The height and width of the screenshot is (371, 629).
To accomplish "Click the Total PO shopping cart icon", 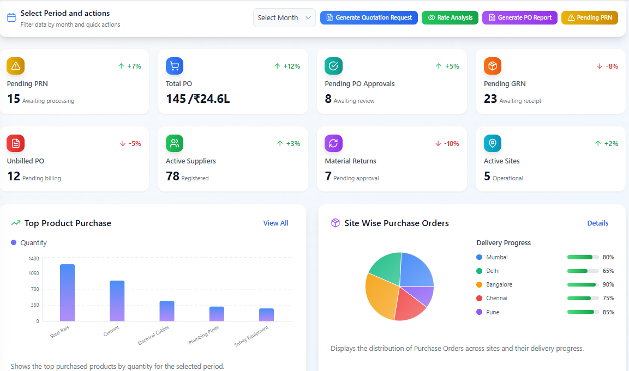I will click(x=174, y=65).
